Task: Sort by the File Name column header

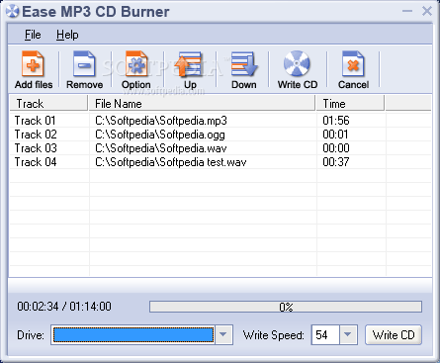Action: click(x=202, y=104)
